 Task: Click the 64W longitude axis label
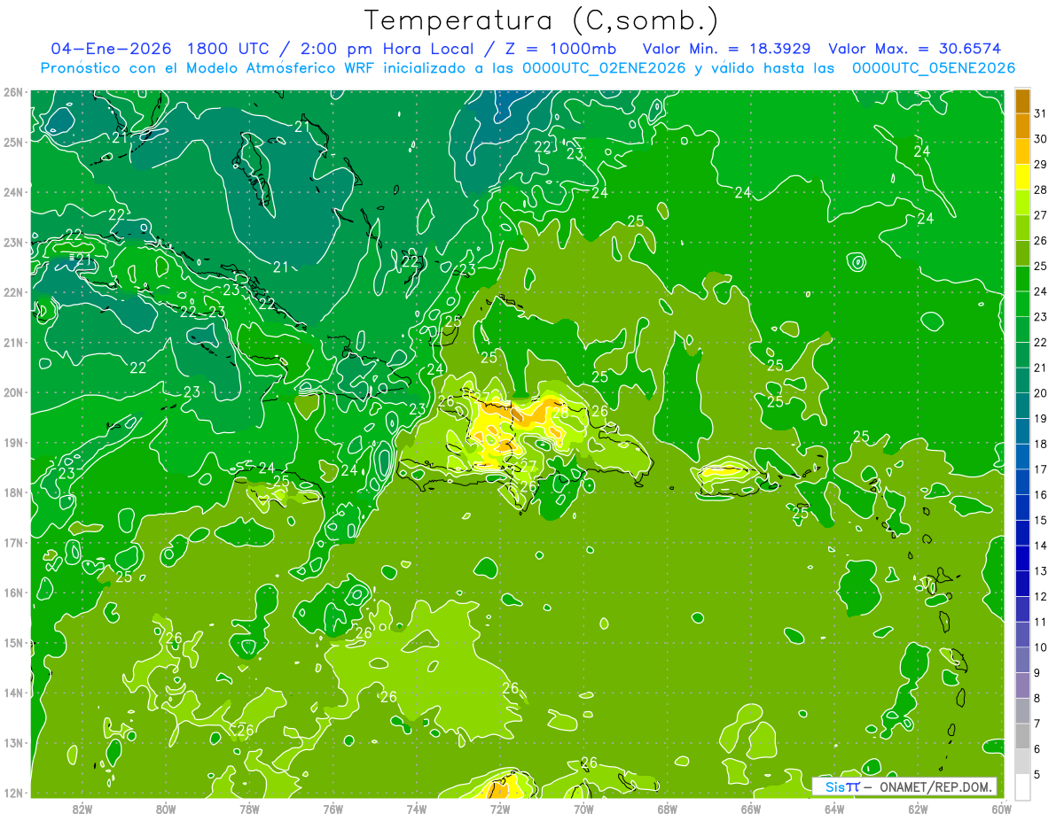[834, 808]
